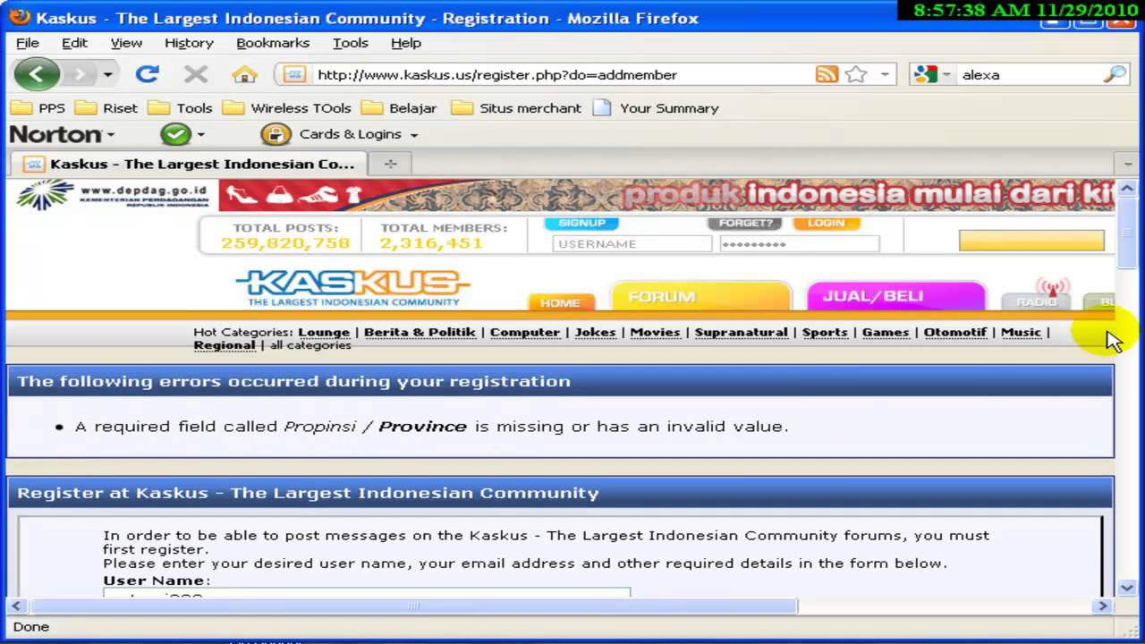Open the Berita & Politik category link
The width and height of the screenshot is (1145, 644).
[x=420, y=332]
